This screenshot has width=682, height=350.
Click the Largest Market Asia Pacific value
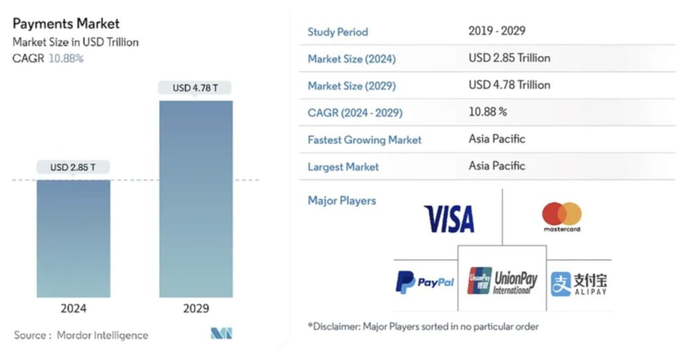(x=497, y=166)
